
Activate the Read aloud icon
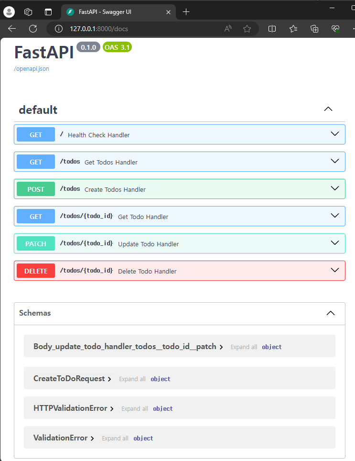(x=228, y=29)
